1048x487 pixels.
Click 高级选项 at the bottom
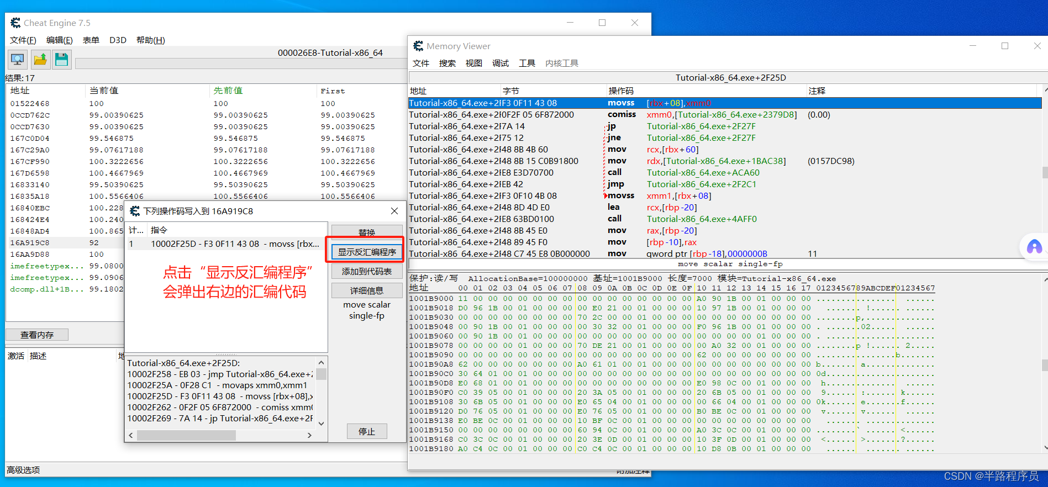point(23,470)
